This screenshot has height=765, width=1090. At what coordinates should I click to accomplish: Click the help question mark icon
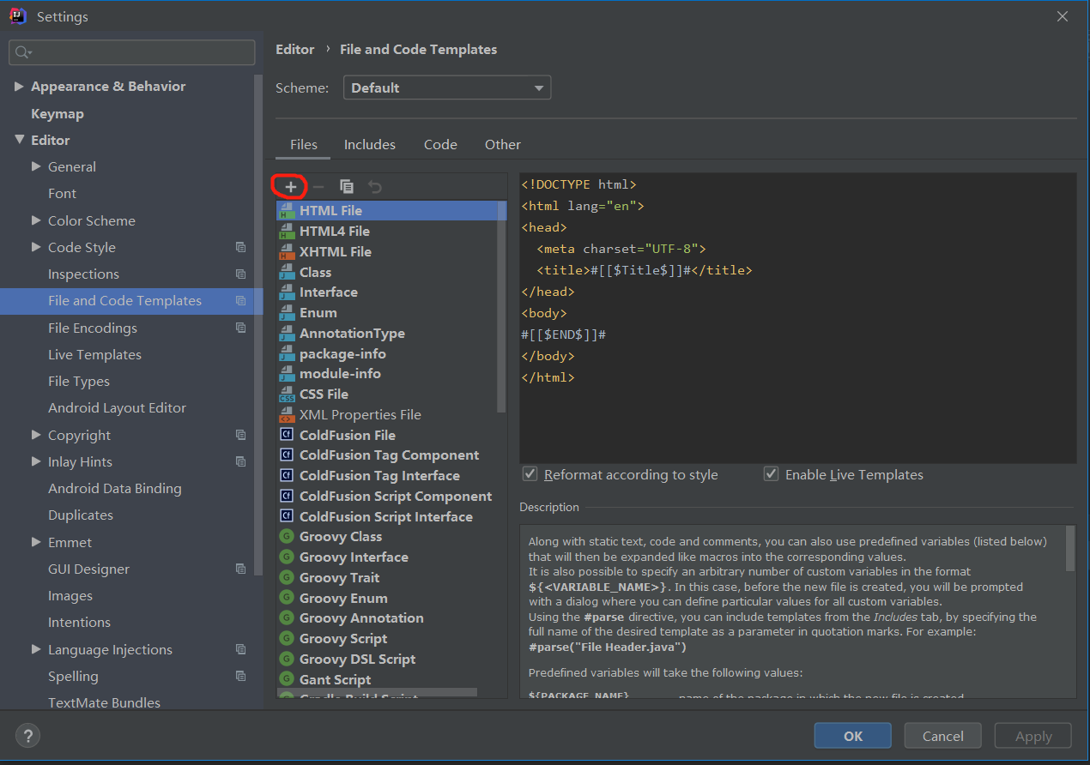(27, 736)
